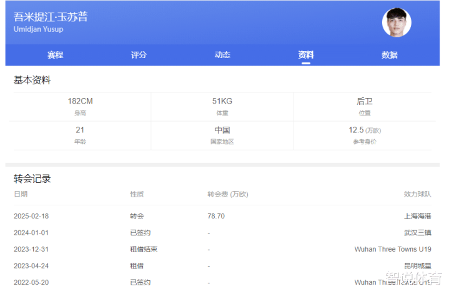
Task: Click the date 2022-05-20
Action: click(31, 282)
